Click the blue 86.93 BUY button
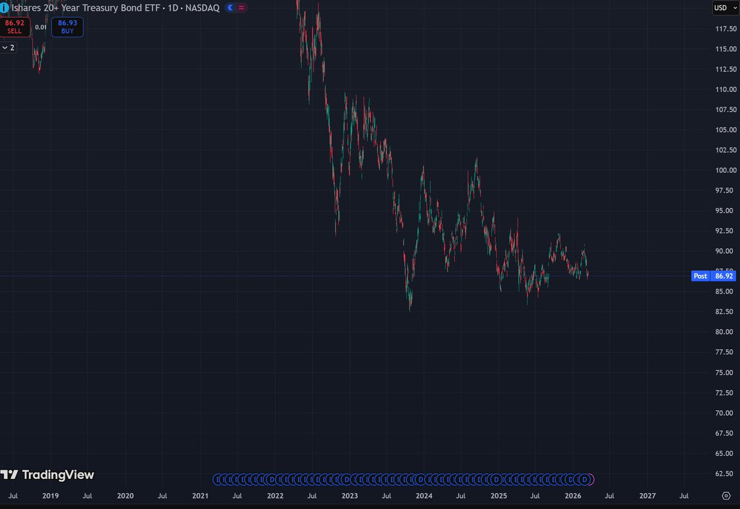The image size is (740, 509). click(67, 27)
